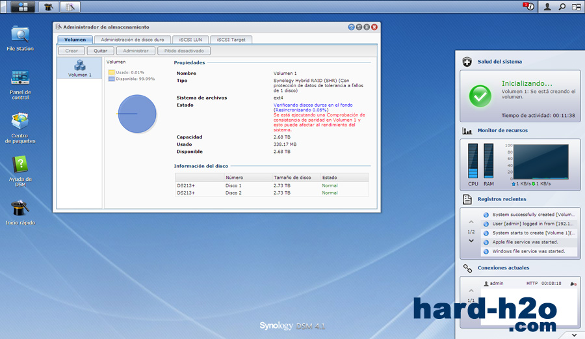This screenshot has width=585, height=339.
Task: Click log 'Windows file service was started.'
Action: coord(529,251)
